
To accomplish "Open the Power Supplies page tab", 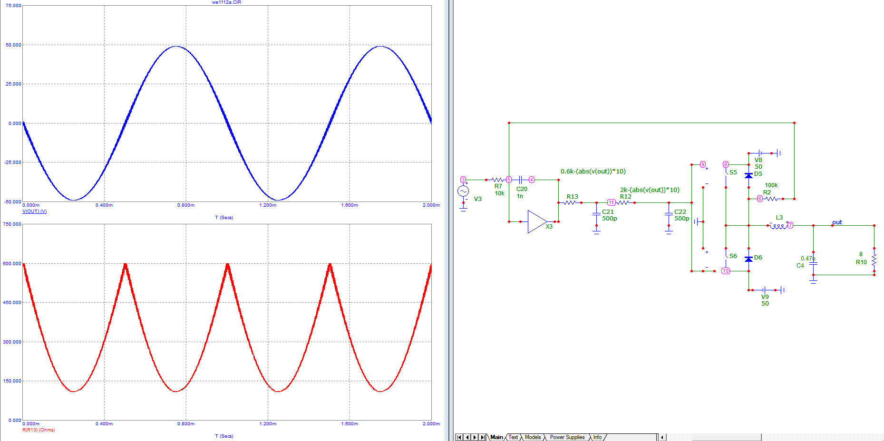I will pyautogui.click(x=567, y=437).
